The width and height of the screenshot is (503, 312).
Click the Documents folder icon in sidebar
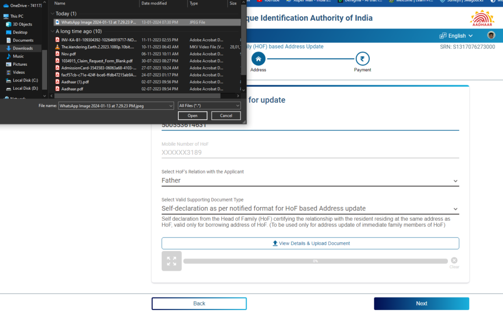9,40
